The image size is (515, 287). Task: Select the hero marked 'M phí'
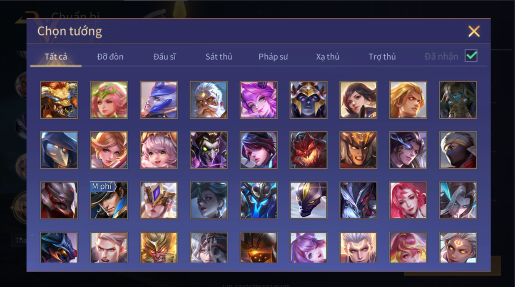point(109,200)
